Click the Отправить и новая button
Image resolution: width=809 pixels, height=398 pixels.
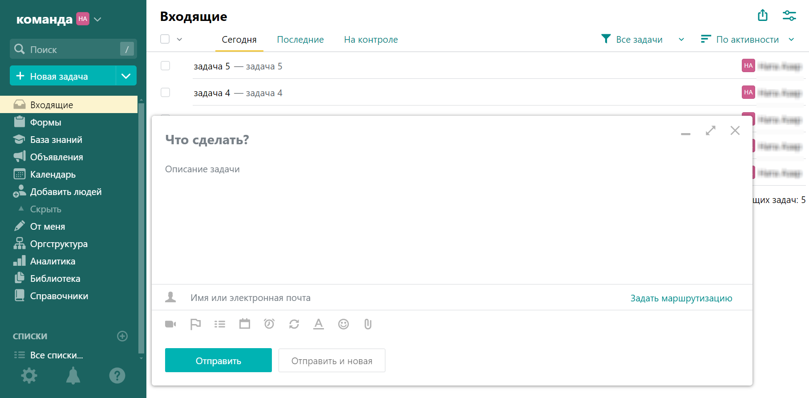(332, 360)
